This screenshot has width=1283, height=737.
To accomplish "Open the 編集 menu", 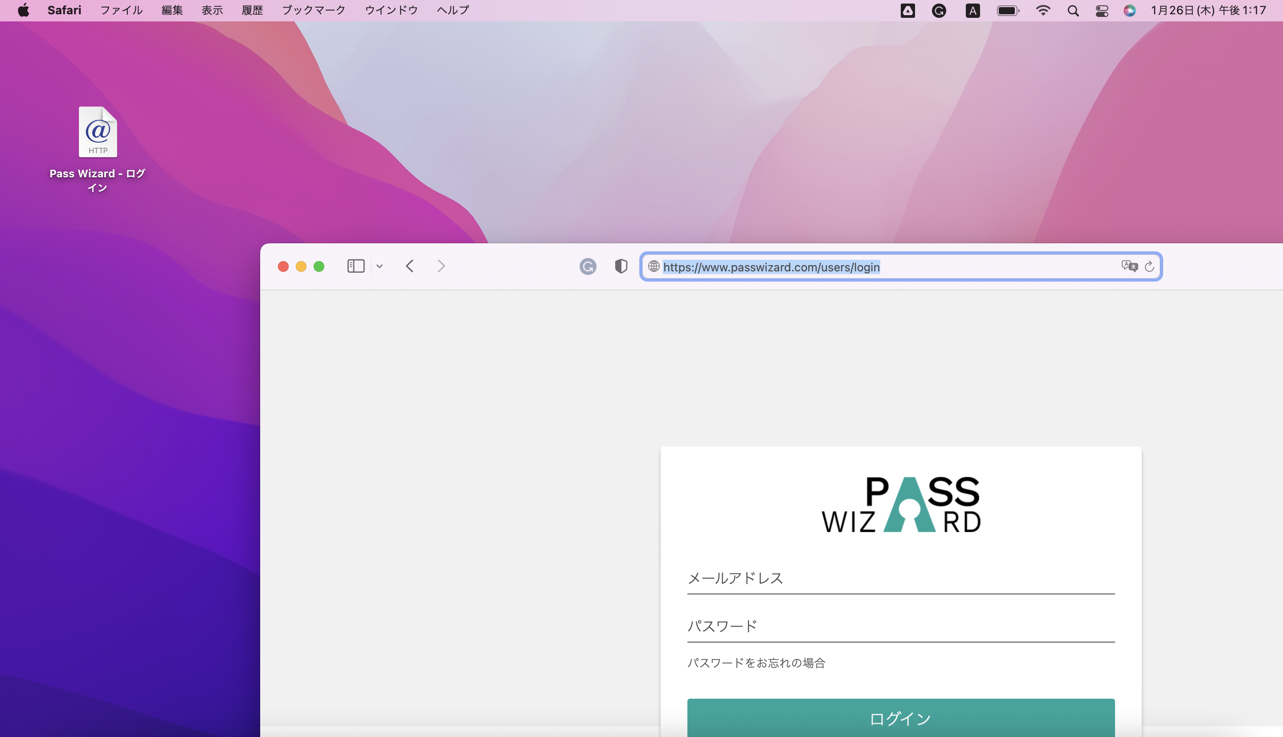I will pyautogui.click(x=172, y=10).
